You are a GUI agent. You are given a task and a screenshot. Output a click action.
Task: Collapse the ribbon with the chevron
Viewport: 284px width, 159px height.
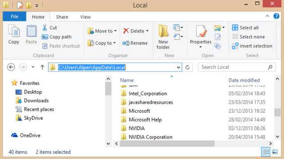[x=267, y=16]
